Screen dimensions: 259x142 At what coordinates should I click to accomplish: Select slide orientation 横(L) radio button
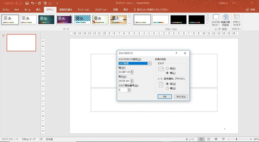[x=167, y=73]
